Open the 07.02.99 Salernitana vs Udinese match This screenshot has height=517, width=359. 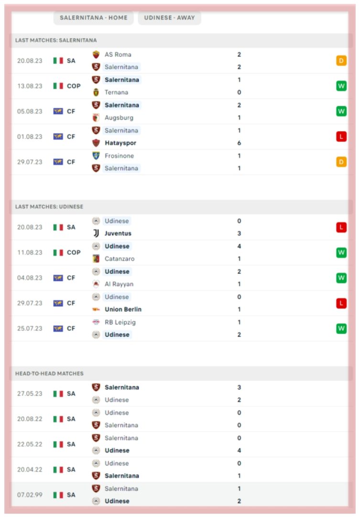pos(180,495)
